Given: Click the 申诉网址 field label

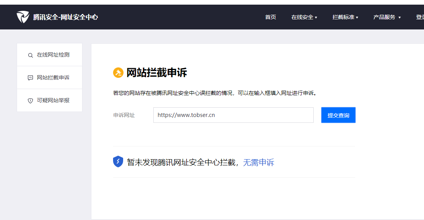Looking at the screenshot, I should click(124, 115).
